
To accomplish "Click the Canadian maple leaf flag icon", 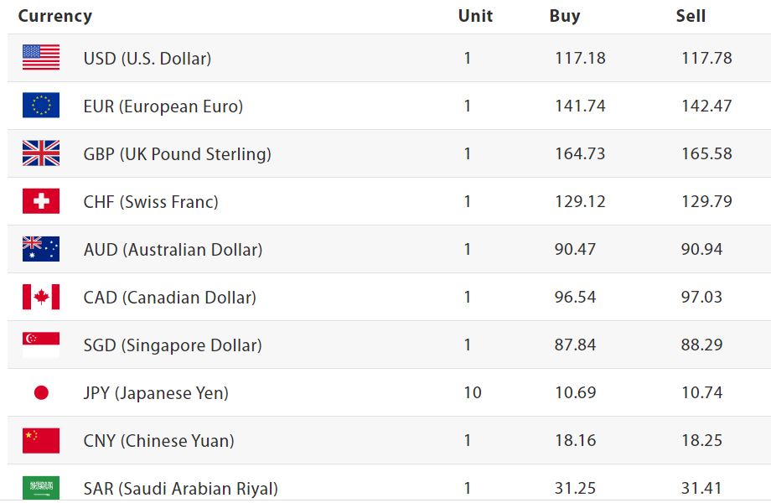I will (x=41, y=297).
